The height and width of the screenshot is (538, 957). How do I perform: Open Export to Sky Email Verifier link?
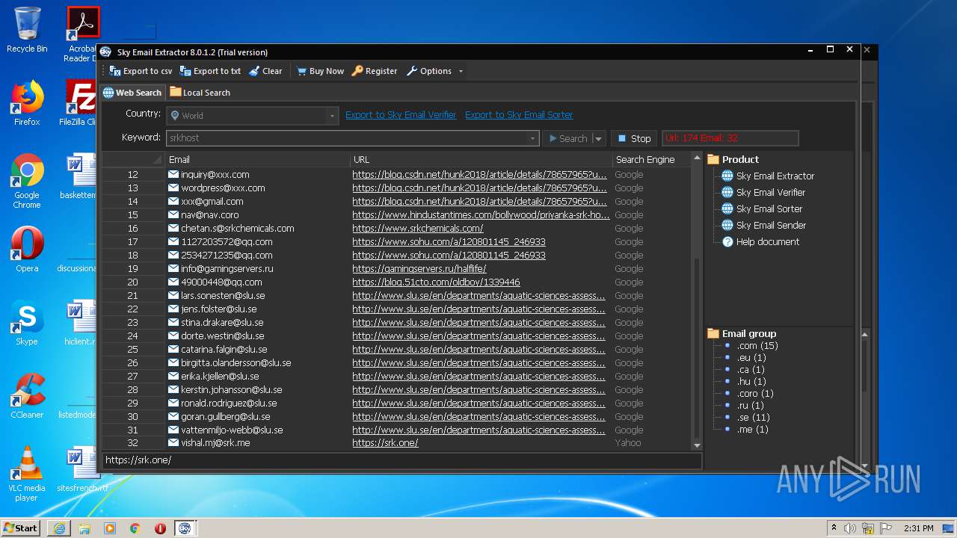401,115
